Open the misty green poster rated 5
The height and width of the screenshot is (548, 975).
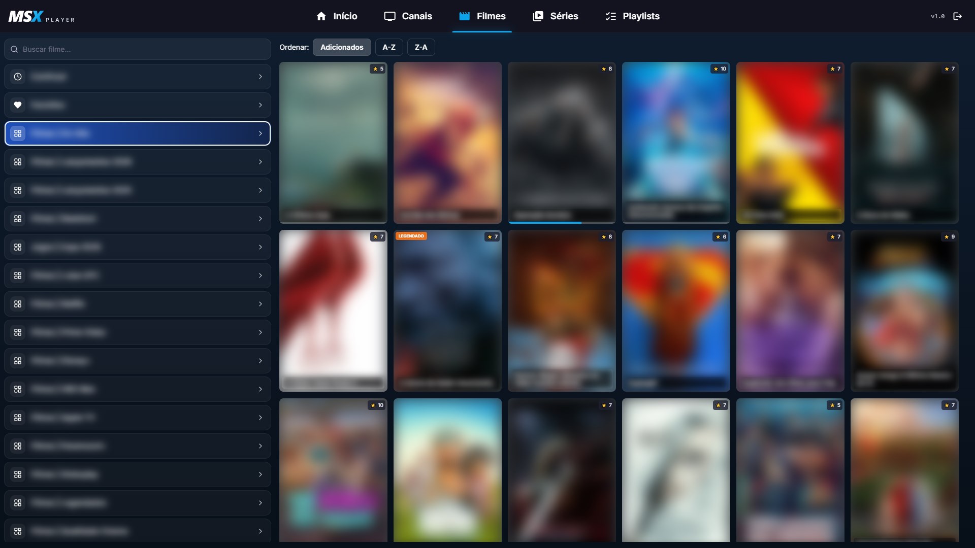pos(333,143)
